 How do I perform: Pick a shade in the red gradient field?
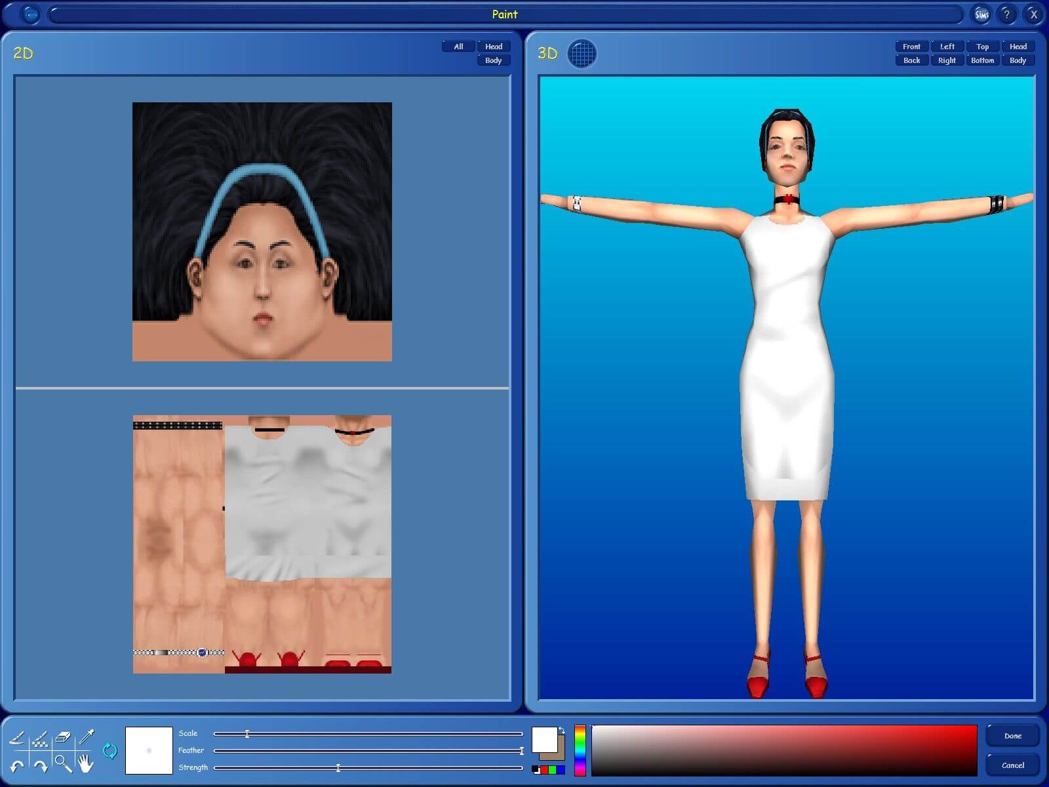[784, 750]
